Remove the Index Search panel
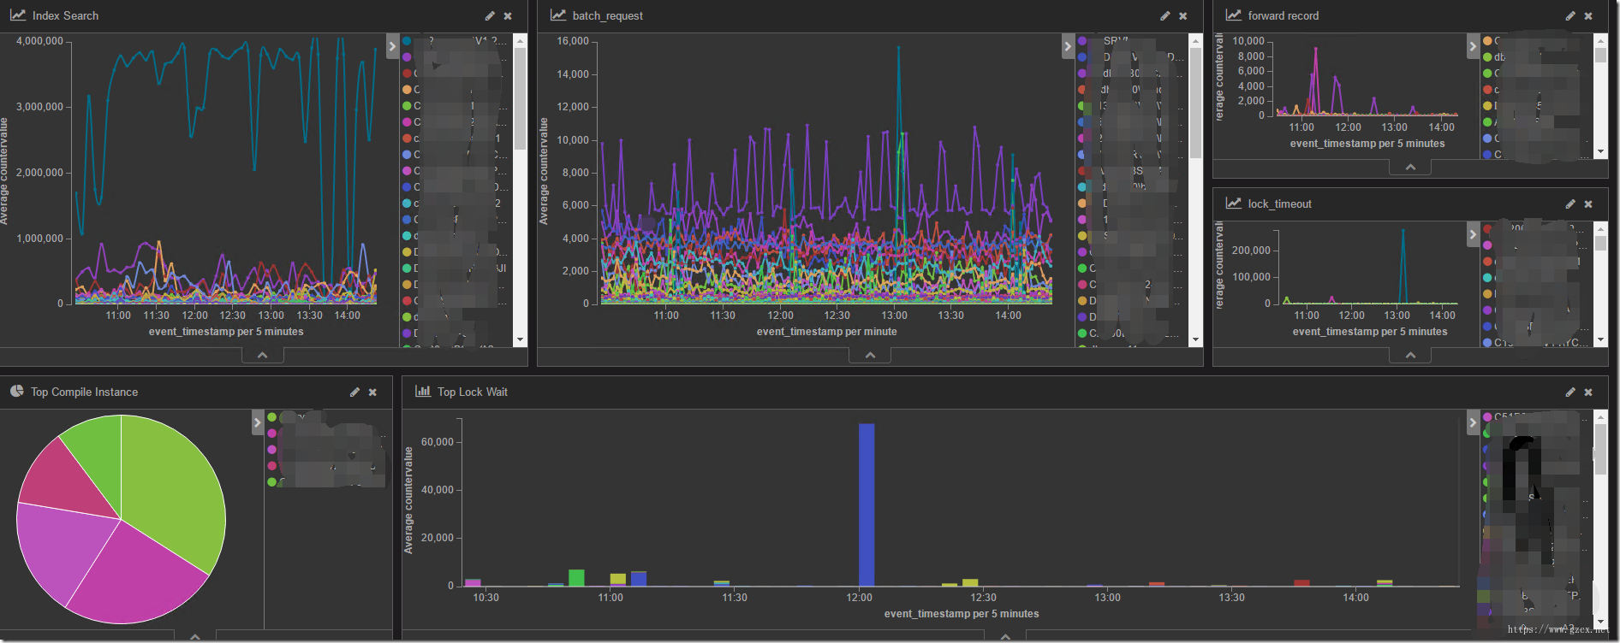 (508, 16)
